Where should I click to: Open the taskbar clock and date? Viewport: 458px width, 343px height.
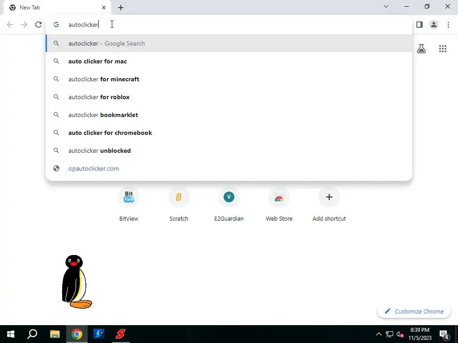(420, 334)
